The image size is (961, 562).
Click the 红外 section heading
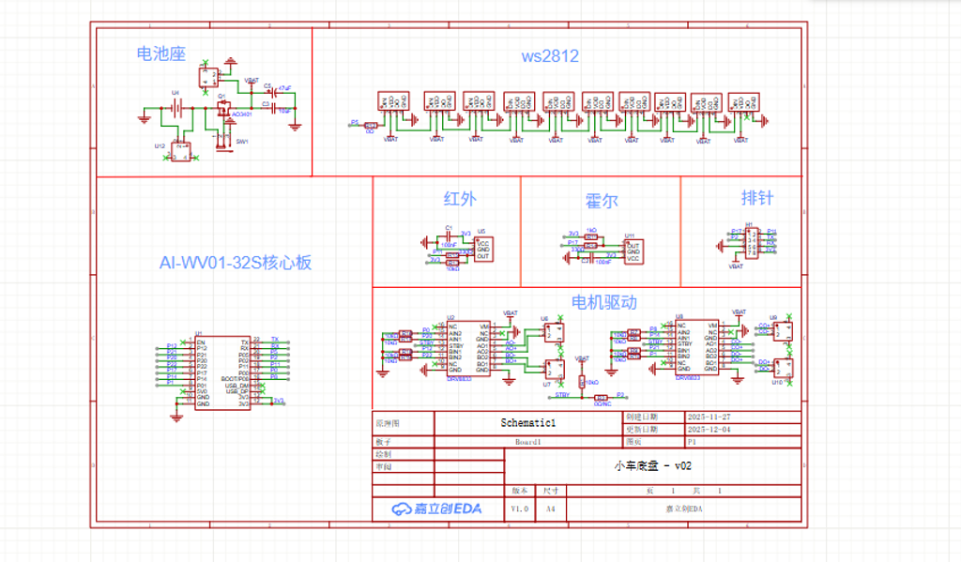460,198
